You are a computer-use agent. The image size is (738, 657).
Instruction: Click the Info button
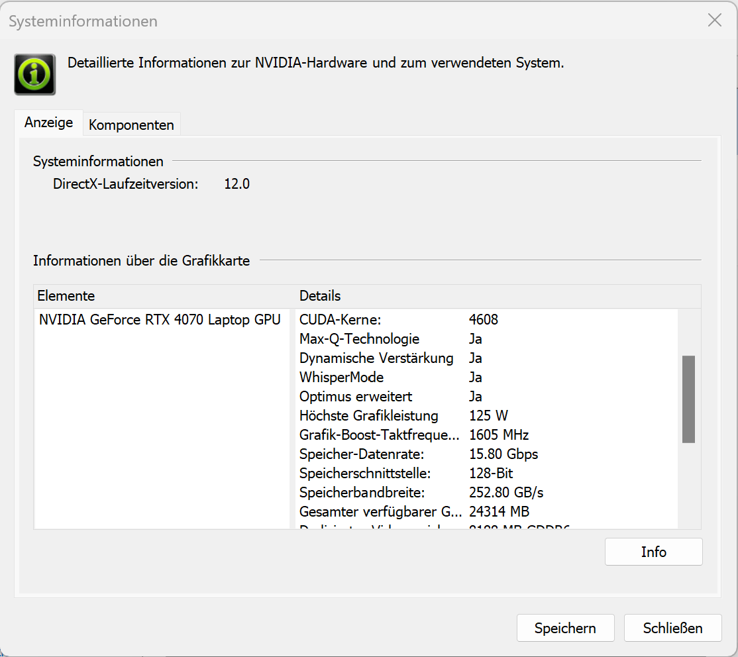click(x=653, y=552)
